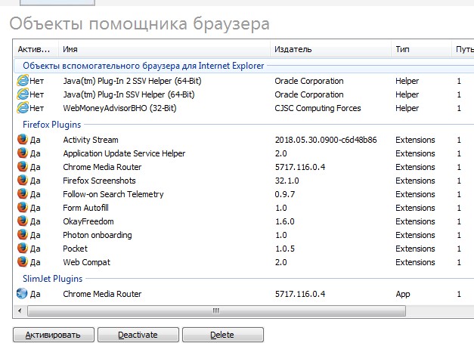Click Firefox icon for Application Update Service Helper
Screen dimensions: 474x343
click(x=23, y=153)
